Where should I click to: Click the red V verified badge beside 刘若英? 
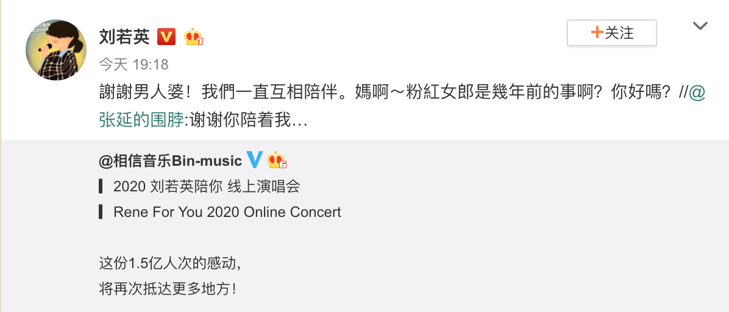coord(166,37)
